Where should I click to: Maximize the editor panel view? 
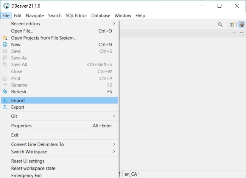241,33
